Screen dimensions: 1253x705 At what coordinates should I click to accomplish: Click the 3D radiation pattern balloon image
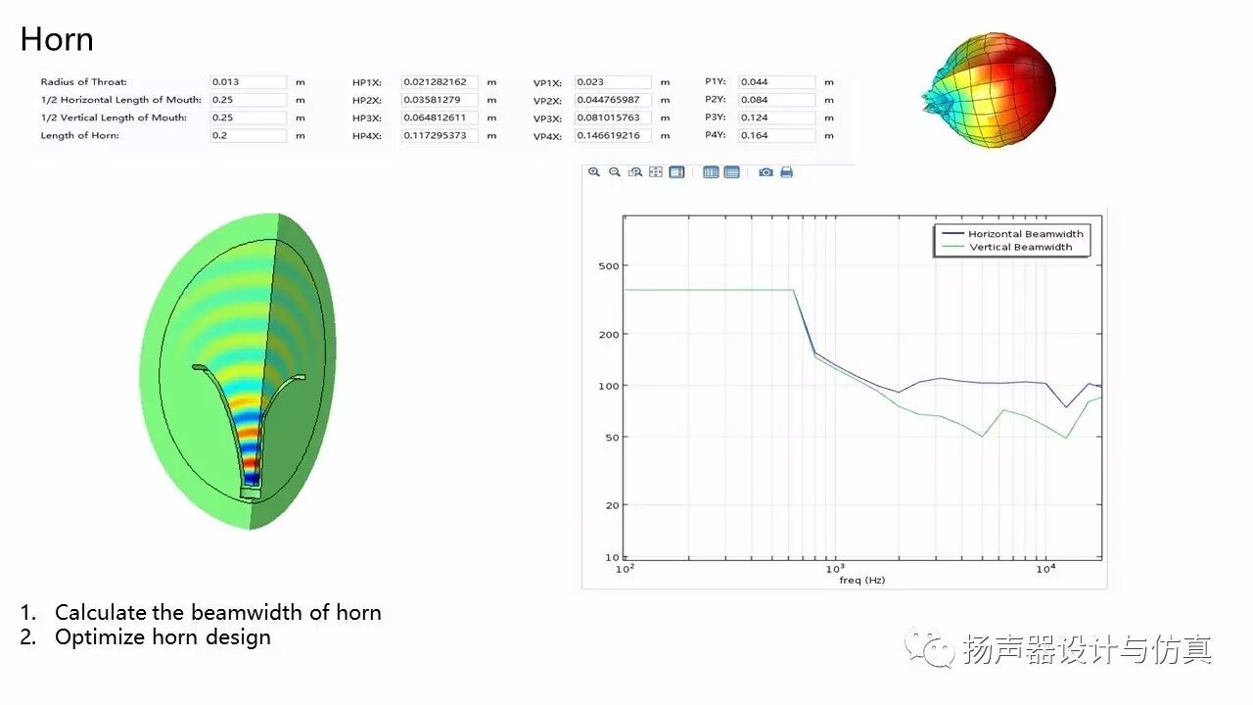tap(990, 90)
